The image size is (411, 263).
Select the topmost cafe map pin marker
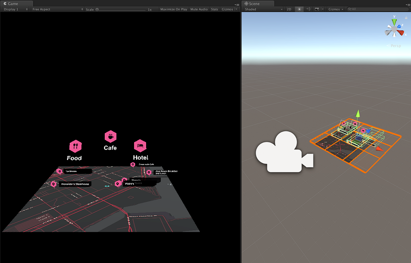132,164
